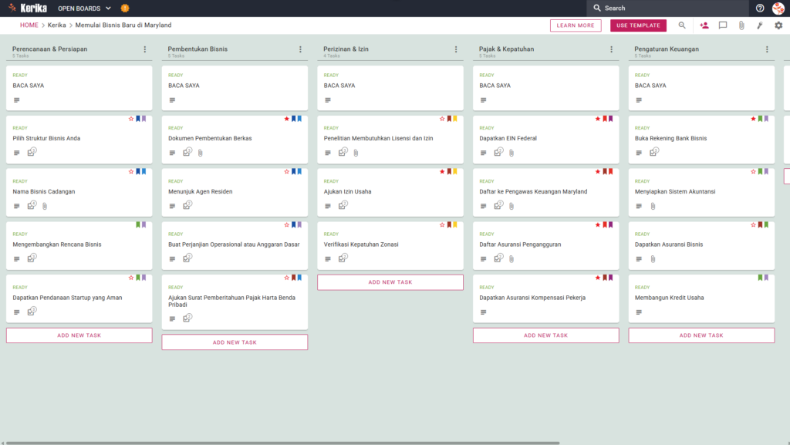Image resolution: width=790 pixels, height=445 pixels.
Task: Open the help question mark icon
Action: [x=760, y=8]
